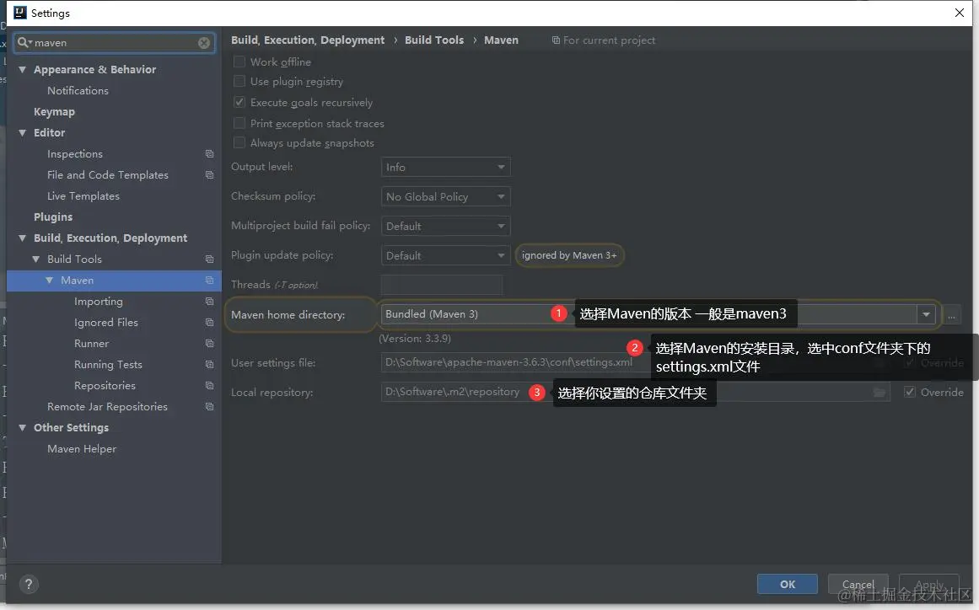Viewport: 979px width, 610px height.
Task: Click project-level icon beside Repositories
Action: 209,385
